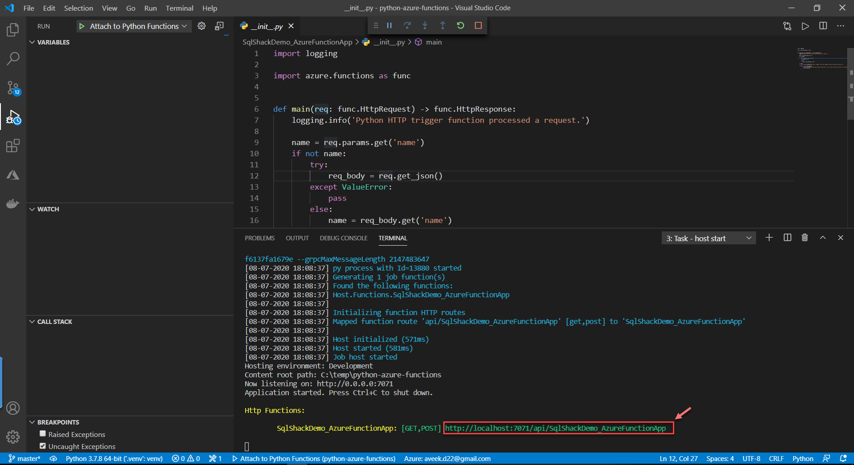Open the Docker view in sidebar
This screenshot has width=854, height=465.
click(x=13, y=203)
